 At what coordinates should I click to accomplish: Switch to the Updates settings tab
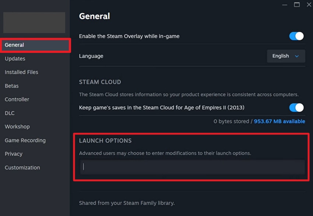click(15, 58)
